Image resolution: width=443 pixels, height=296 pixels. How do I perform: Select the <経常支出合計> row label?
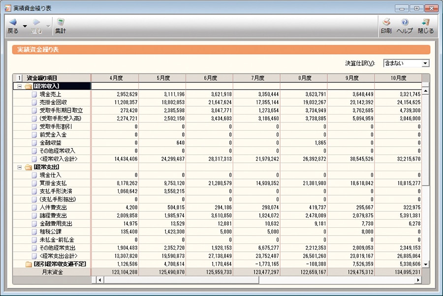59,256
